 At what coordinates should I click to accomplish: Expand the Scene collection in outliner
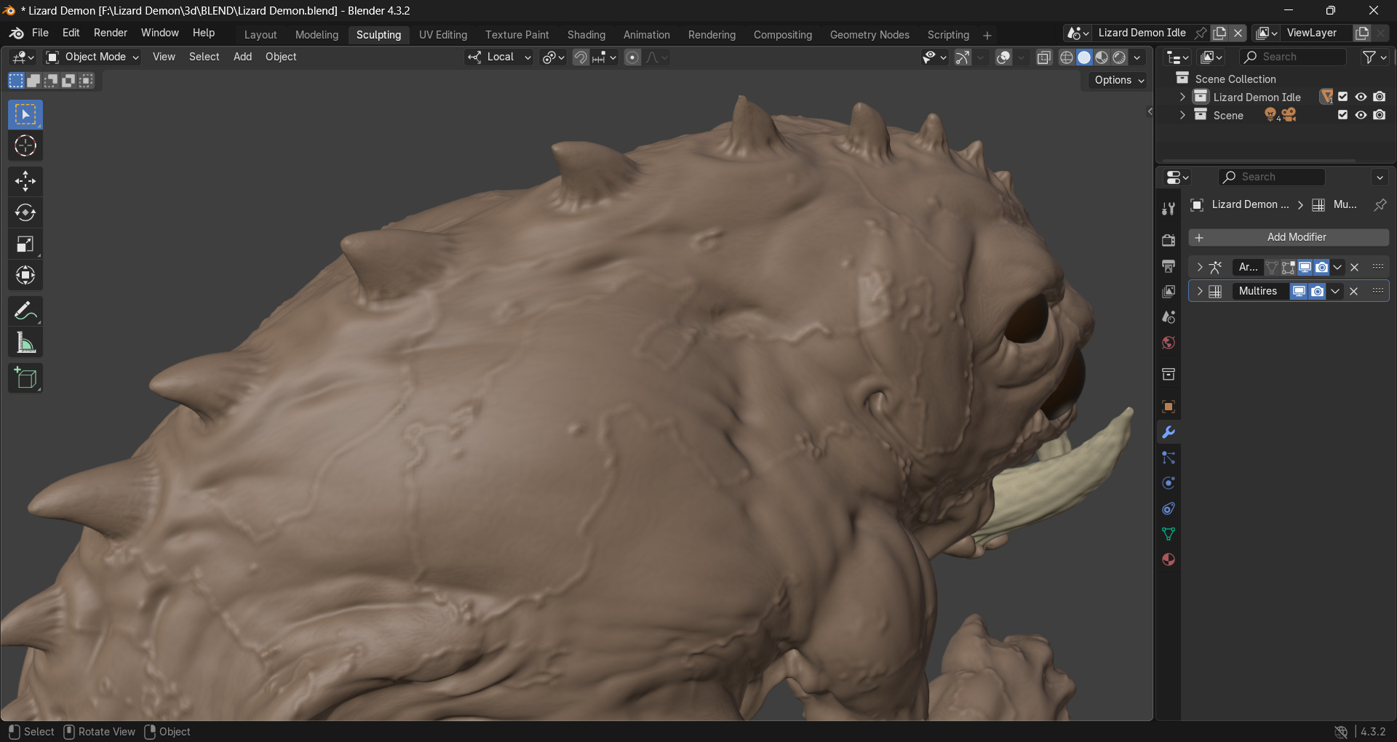pos(1182,115)
